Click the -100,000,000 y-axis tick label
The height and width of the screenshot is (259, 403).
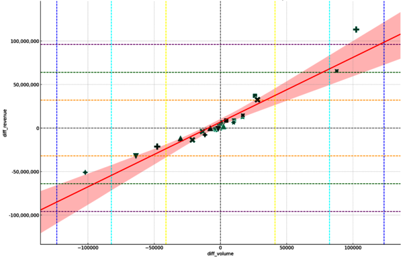click(24, 215)
